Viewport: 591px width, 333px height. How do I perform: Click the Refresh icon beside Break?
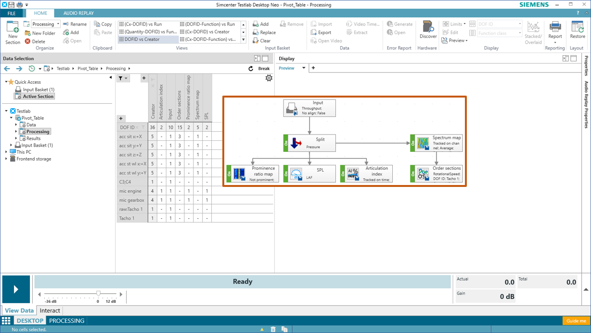tap(251, 69)
